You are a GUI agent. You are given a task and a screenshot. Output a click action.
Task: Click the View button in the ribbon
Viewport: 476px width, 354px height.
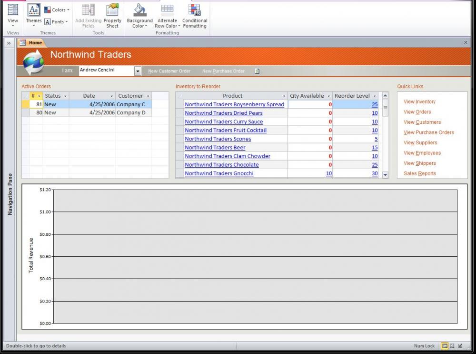13,14
